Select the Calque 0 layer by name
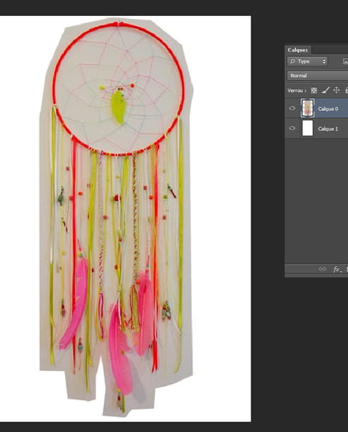The image size is (348, 432). click(328, 109)
